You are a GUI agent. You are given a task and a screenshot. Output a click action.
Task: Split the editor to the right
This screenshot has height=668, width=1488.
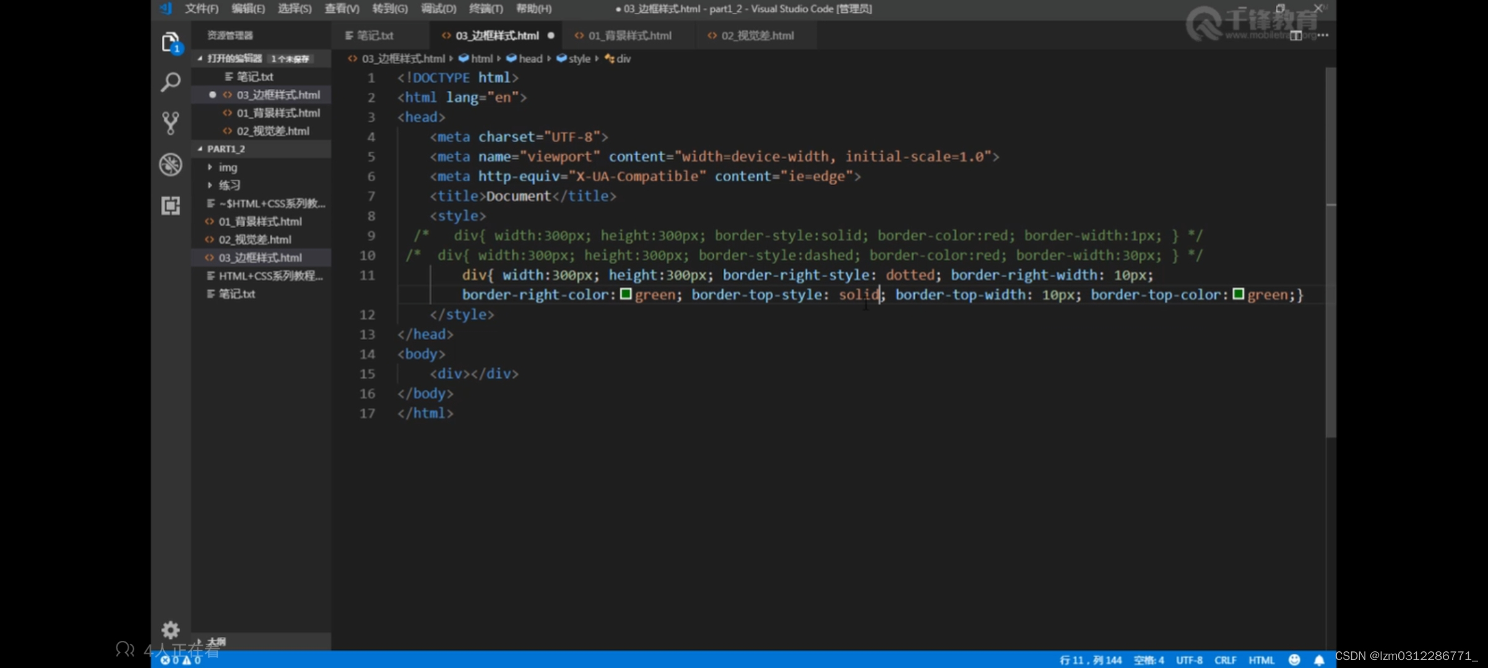tap(1296, 36)
